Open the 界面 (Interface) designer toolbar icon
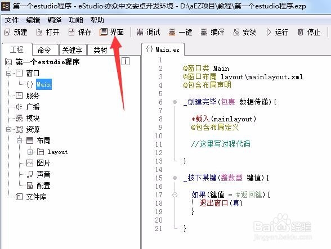 tap(103, 32)
